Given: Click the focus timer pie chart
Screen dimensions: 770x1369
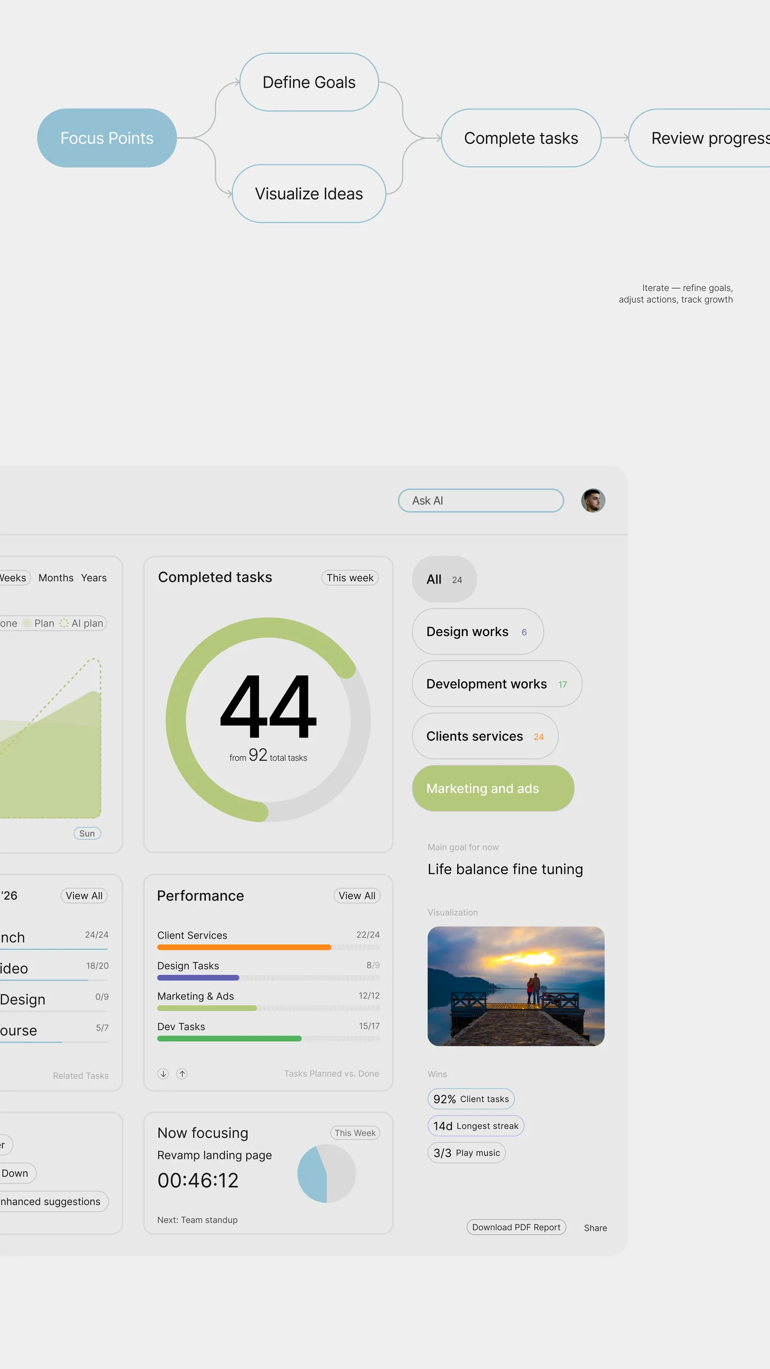Looking at the screenshot, I should point(327,1173).
